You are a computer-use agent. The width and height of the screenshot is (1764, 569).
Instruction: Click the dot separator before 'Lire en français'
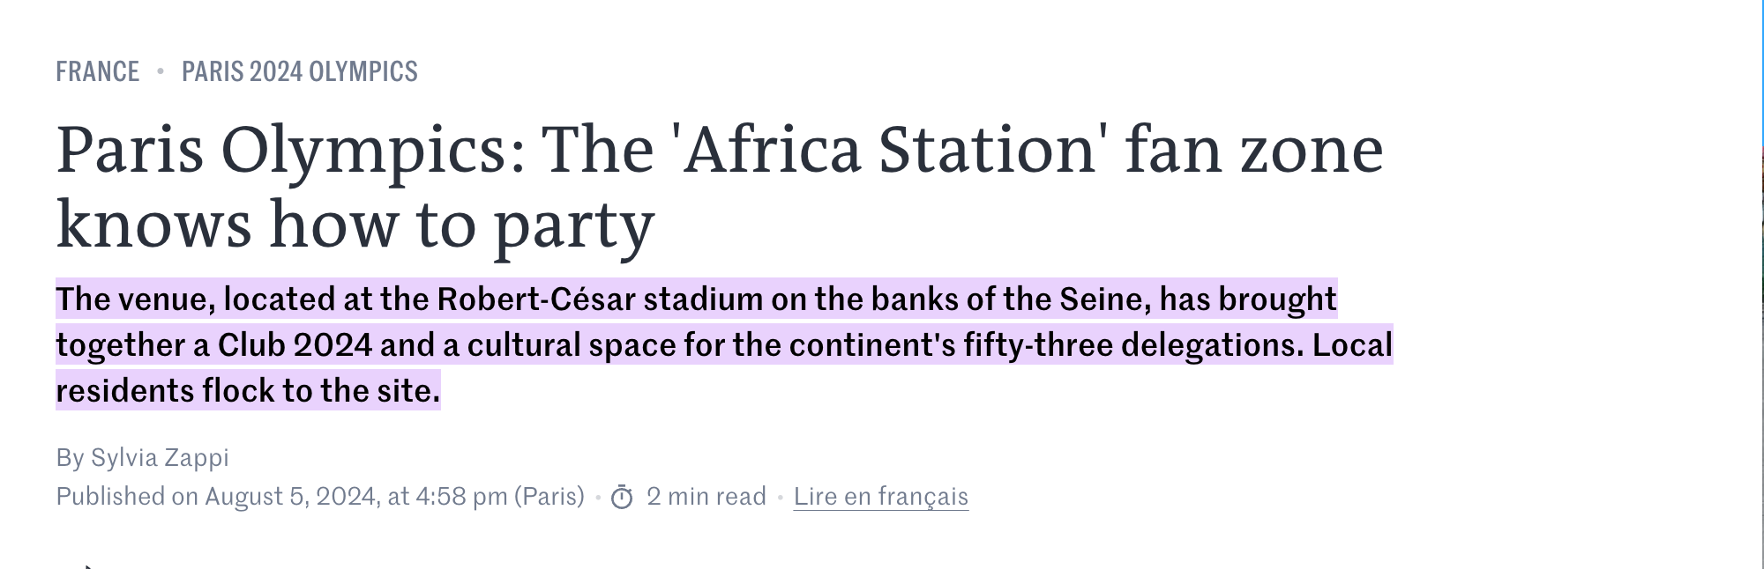point(780,498)
